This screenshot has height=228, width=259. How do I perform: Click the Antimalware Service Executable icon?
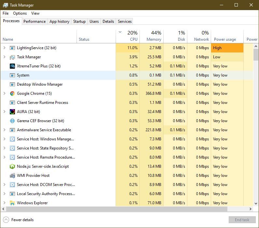click(x=12, y=130)
